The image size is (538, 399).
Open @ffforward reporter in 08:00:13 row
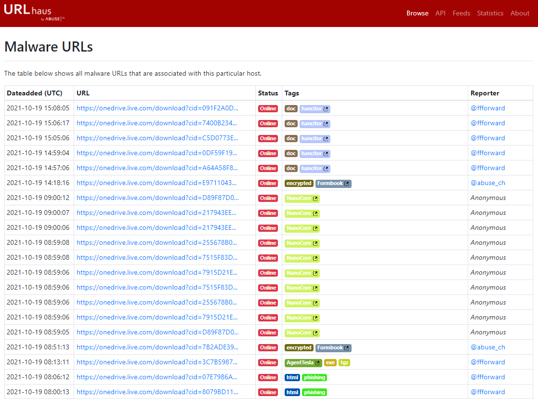tap(487, 392)
